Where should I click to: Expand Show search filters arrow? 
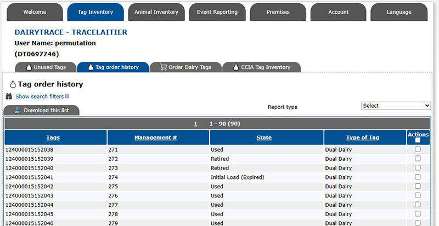(x=67, y=97)
